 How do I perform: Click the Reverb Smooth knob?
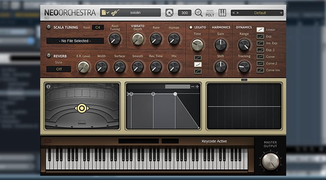(138, 67)
